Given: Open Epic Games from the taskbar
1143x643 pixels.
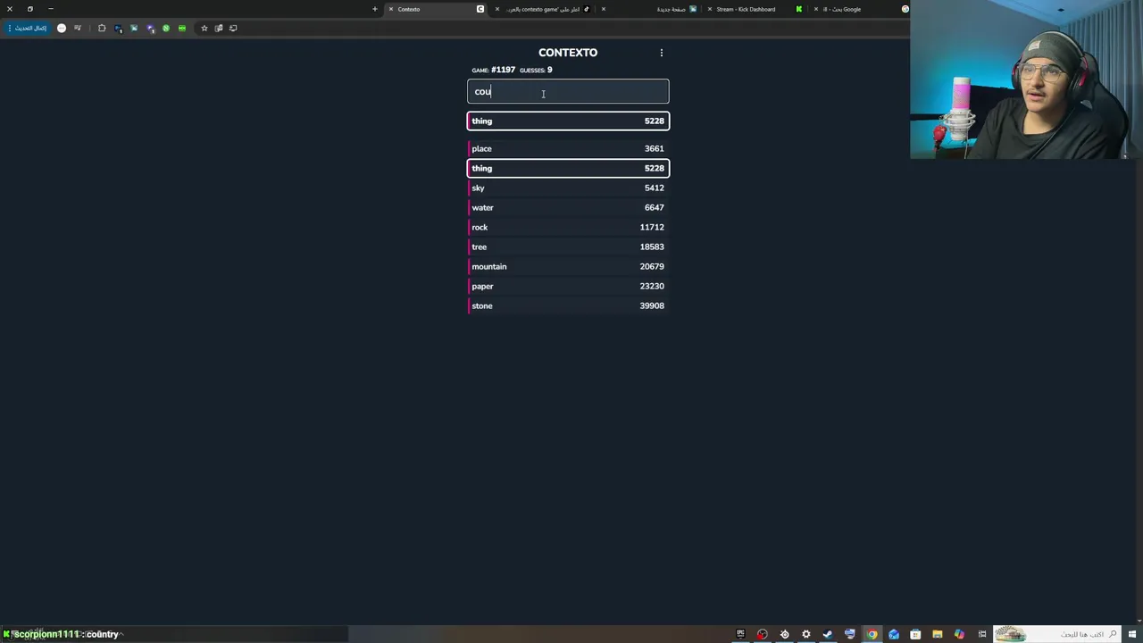Looking at the screenshot, I should (x=740, y=634).
